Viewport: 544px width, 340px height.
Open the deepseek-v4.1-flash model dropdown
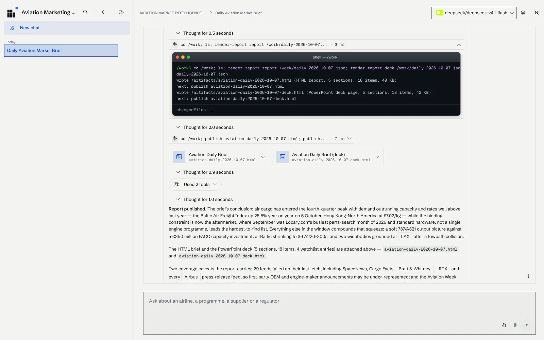474,13
